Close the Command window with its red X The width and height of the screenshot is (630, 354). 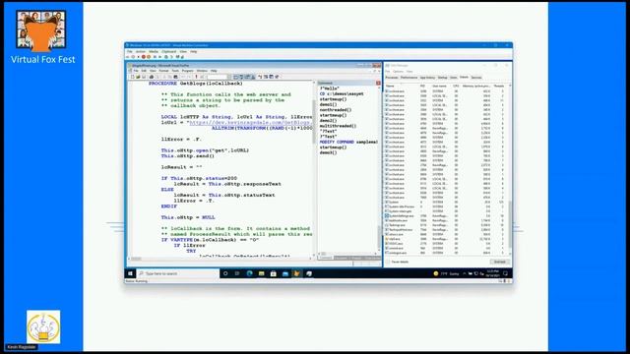[x=378, y=83]
